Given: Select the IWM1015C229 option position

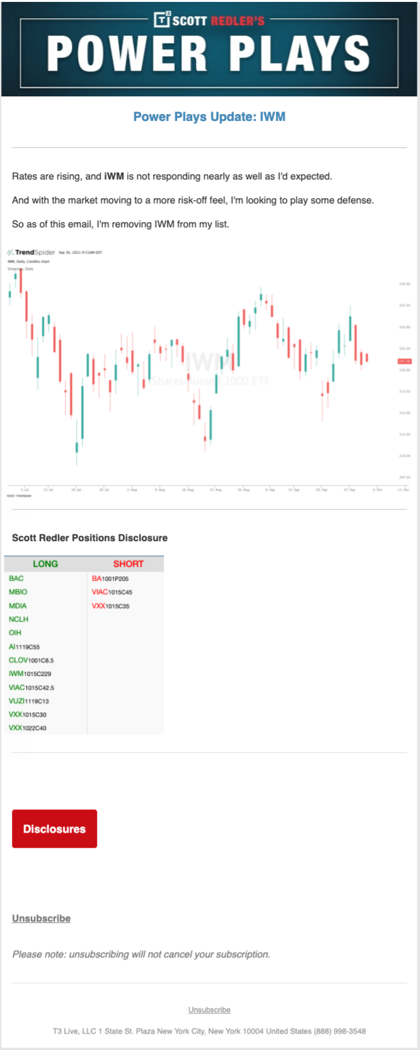Looking at the screenshot, I should tap(30, 674).
